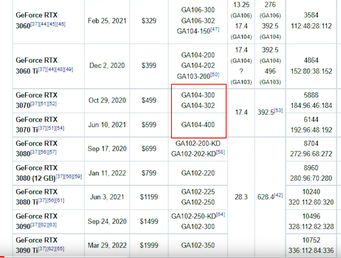Screen dimensions: 341x258
Task: Click the $1199 price cell
Action: [x=149, y=197]
